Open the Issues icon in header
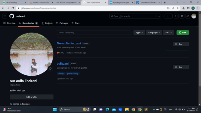 click(176, 16)
